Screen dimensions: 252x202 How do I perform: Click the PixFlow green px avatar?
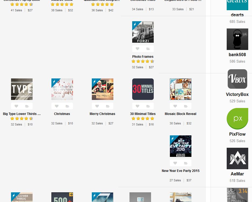point(237,119)
